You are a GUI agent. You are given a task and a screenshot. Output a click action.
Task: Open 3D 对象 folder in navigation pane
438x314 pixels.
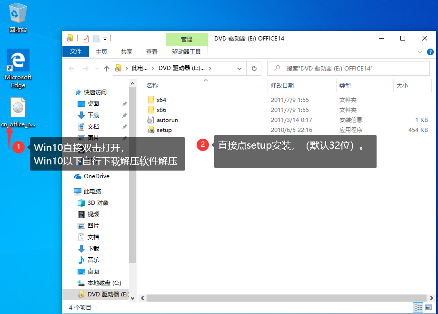tap(93, 203)
